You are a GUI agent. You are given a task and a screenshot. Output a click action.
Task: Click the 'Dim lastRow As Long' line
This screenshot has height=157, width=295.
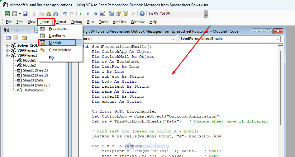[x=116, y=67]
